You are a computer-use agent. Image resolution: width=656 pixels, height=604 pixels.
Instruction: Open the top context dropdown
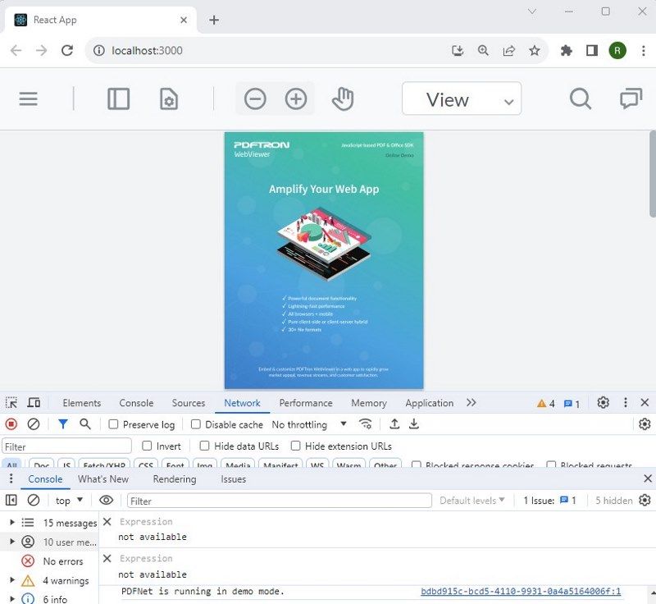69,501
